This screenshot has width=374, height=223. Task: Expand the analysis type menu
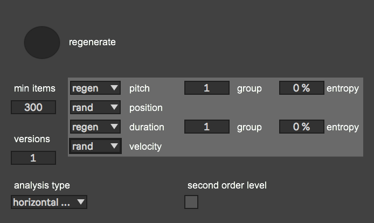(x=49, y=202)
